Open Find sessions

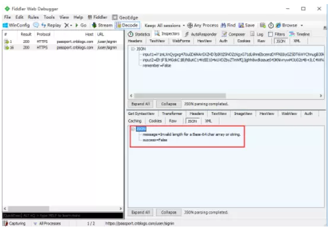click(228, 25)
